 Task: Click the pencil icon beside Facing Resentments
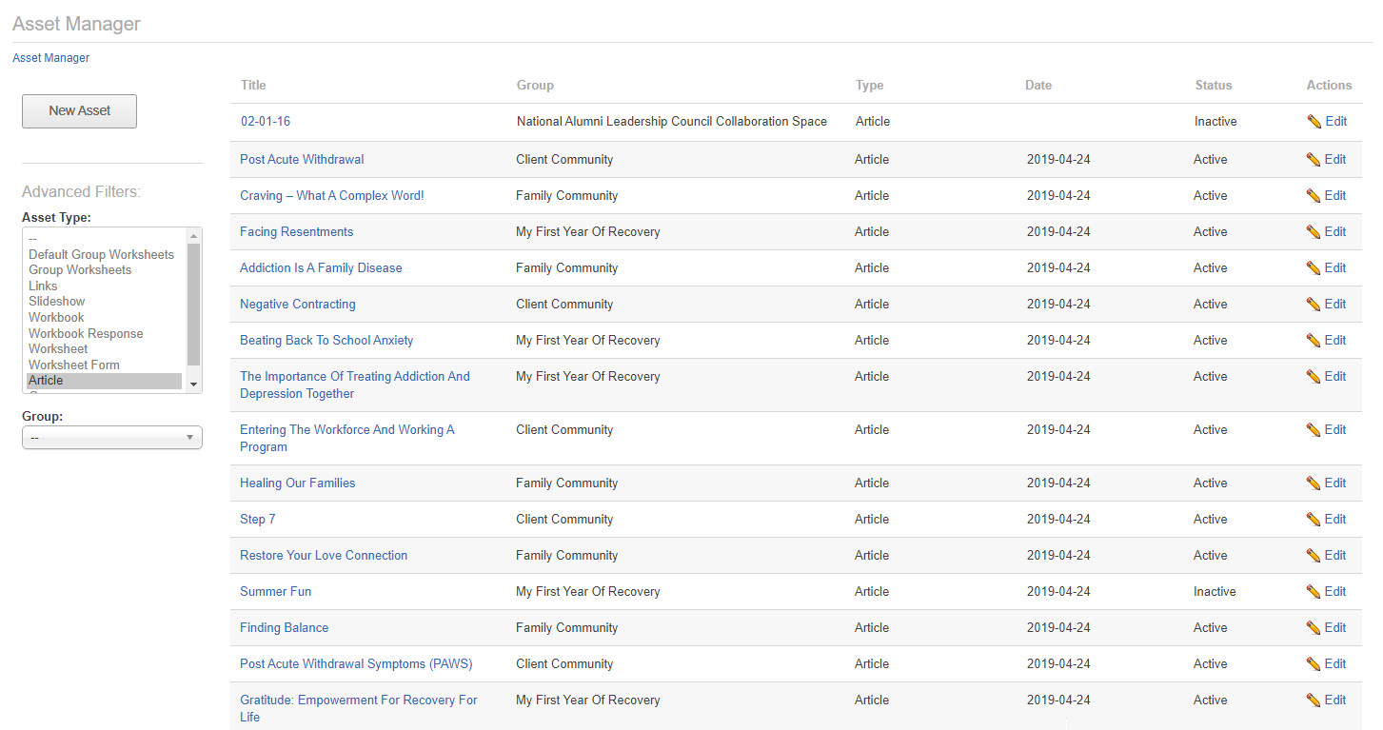(1314, 232)
